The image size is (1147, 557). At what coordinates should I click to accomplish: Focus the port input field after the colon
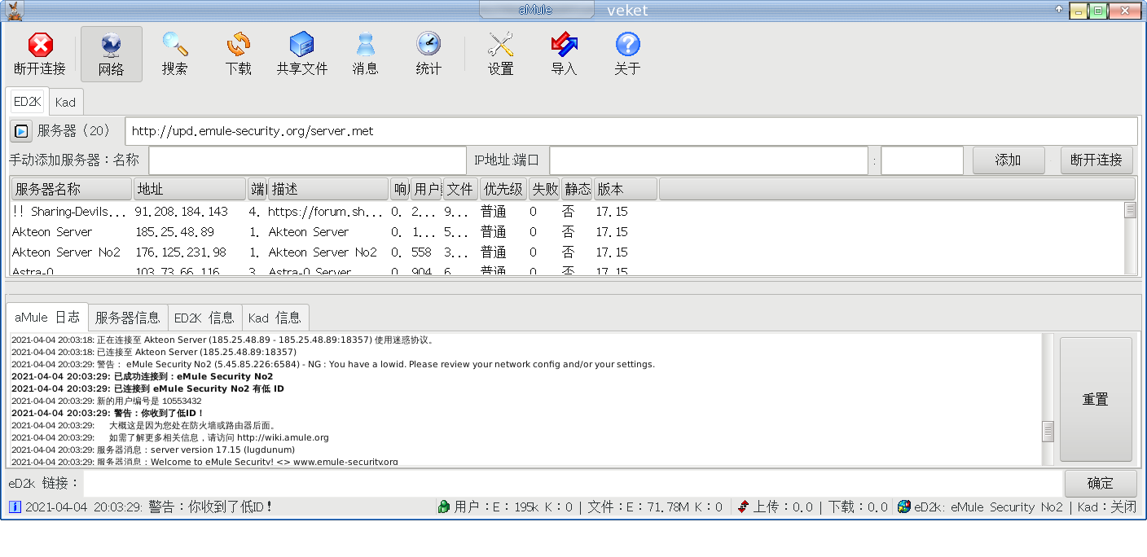click(x=922, y=160)
